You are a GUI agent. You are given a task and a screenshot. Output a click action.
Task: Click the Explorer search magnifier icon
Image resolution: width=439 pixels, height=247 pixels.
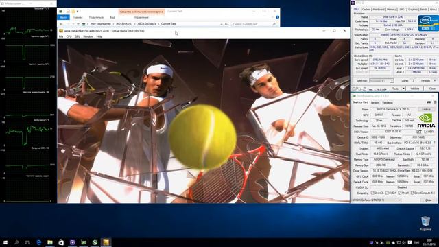pyautogui.click(x=274, y=24)
